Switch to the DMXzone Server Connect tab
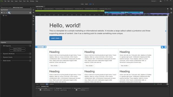This screenshot has height=97, width=173. [x=6, y=8]
